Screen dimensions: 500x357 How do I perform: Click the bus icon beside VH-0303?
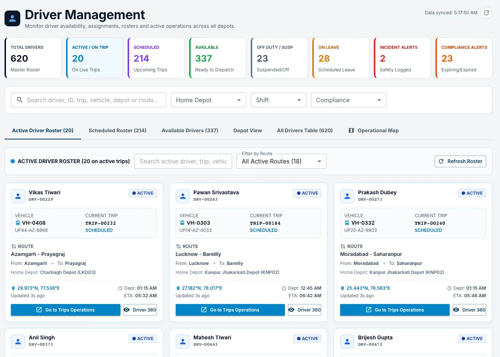pyautogui.click(x=182, y=223)
